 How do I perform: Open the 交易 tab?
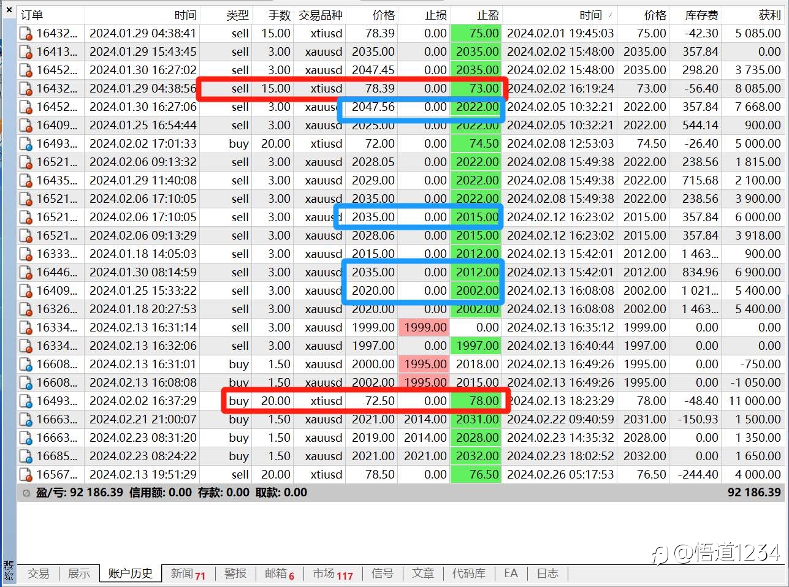point(38,574)
